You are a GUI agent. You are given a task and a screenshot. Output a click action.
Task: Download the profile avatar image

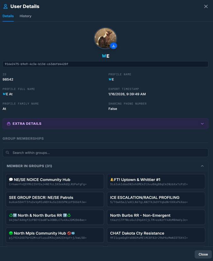click(113, 46)
